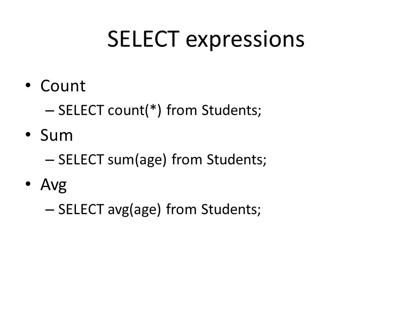The image size is (412, 309).
Task: Click count(*) in the first query
Action: click(x=134, y=110)
